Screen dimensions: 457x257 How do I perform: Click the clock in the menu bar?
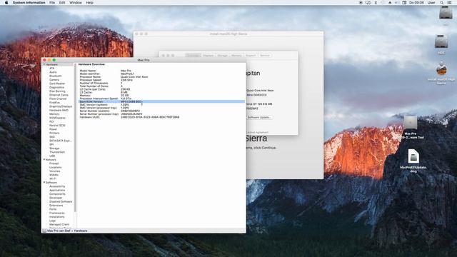(416, 3)
